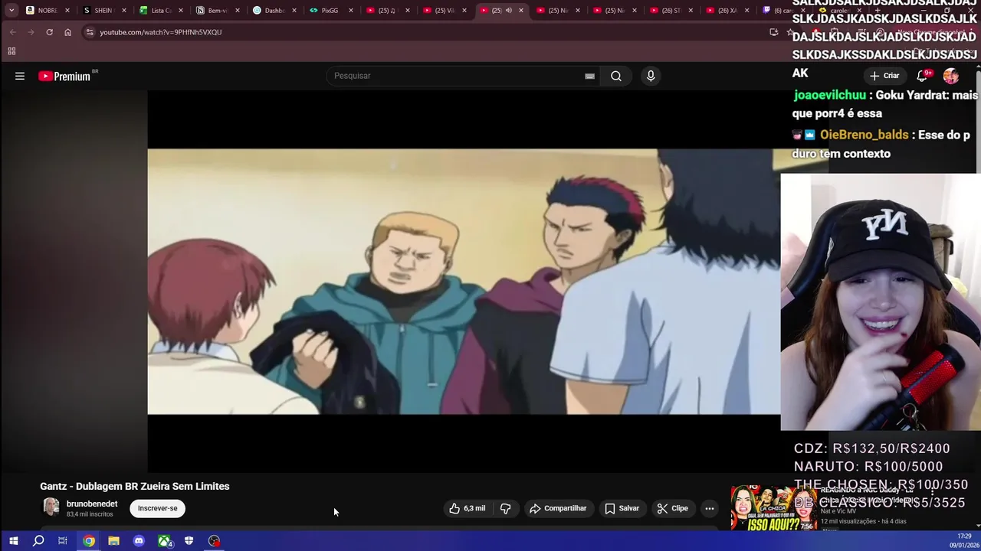Start voice search with microphone icon
Image resolution: width=981 pixels, height=551 pixels.
point(651,76)
